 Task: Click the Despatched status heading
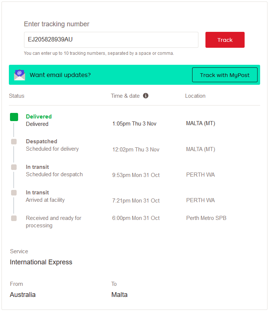coord(41,141)
